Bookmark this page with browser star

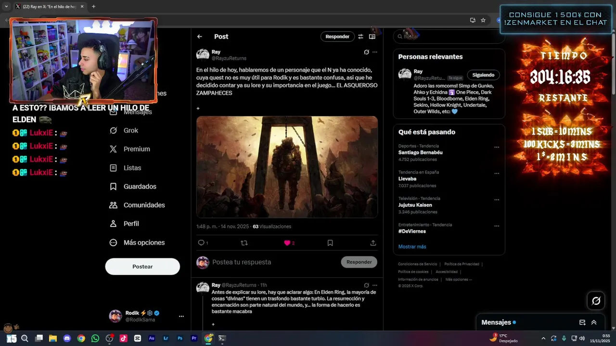[x=483, y=20]
